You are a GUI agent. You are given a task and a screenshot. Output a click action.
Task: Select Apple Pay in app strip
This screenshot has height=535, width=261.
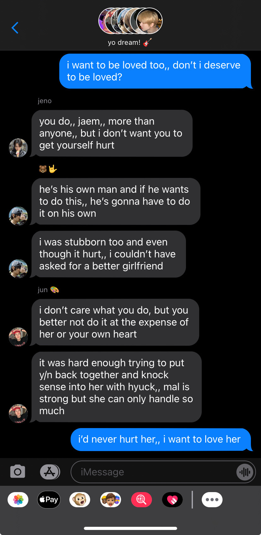click(49, 500)
